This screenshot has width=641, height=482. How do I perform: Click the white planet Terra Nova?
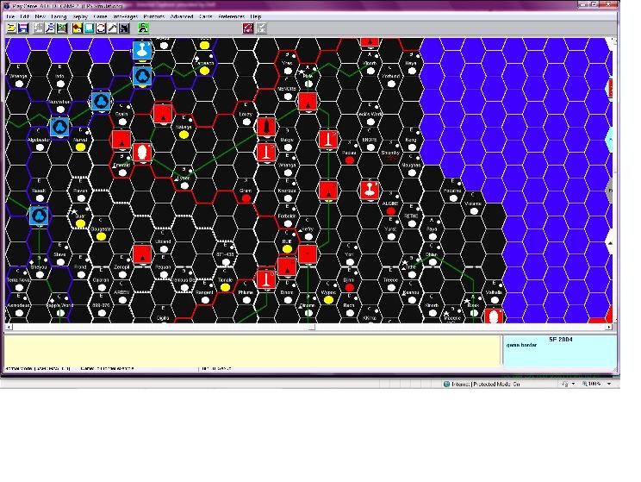click(x=19, y=288)
